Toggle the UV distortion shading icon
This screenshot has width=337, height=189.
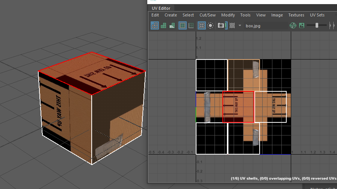point(172,25)
